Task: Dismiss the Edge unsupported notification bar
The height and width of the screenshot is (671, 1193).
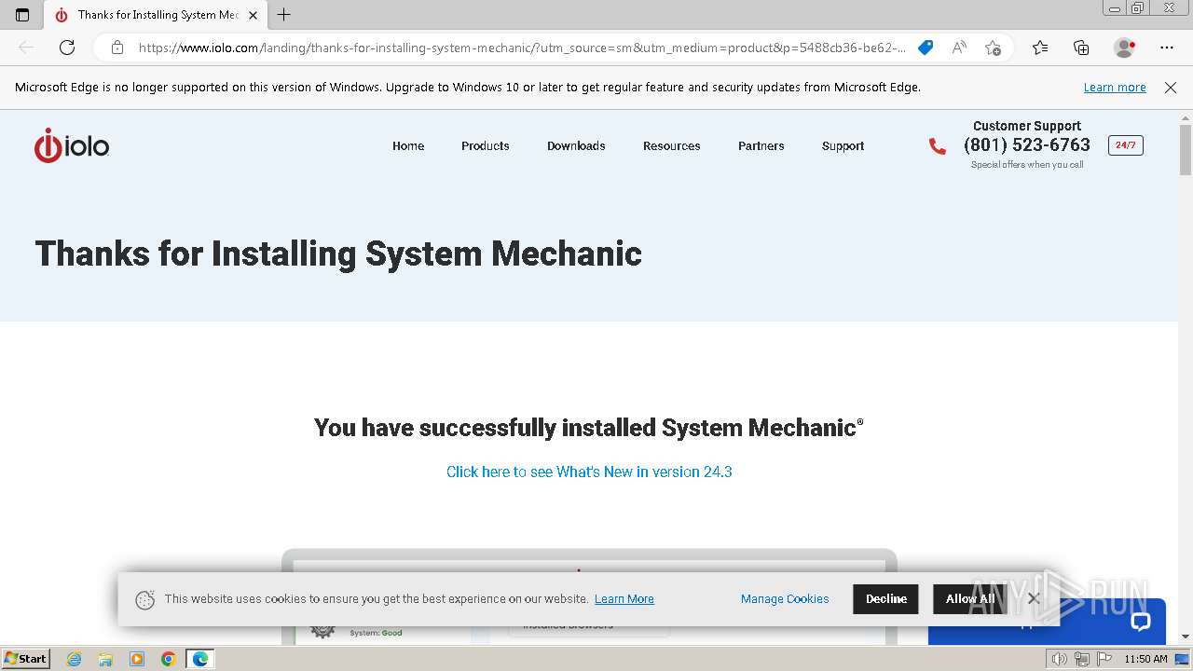Action: coord(1171,88)
